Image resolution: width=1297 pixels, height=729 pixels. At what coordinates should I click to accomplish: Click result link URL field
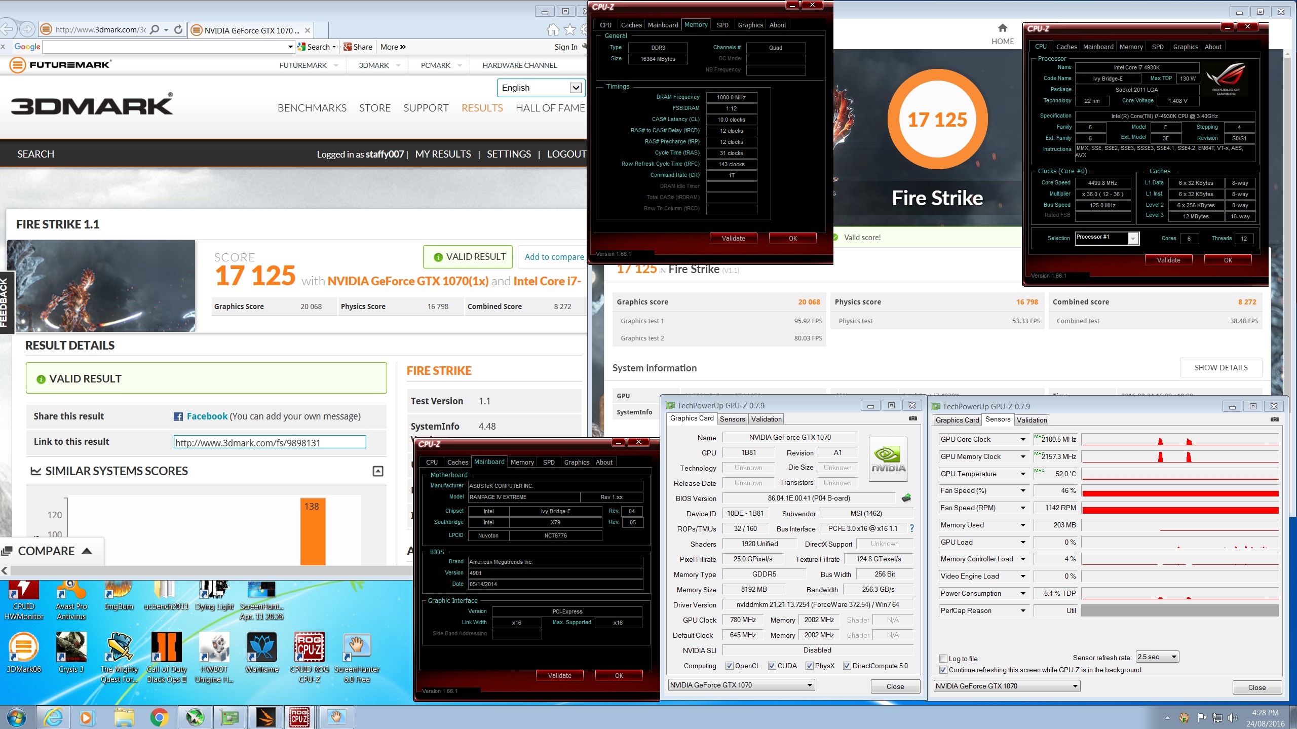pyautogui.click(x=270, y=442)
